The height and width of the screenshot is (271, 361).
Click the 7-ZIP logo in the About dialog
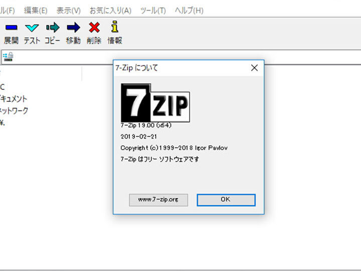coord(155,103)
